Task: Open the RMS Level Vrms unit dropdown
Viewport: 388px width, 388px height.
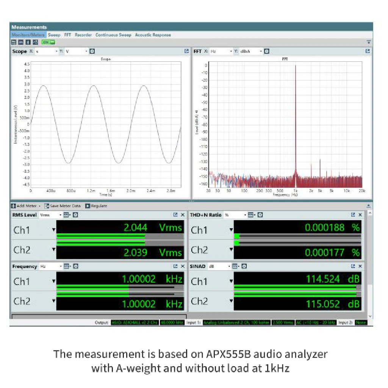Action: tap(60, 215)
